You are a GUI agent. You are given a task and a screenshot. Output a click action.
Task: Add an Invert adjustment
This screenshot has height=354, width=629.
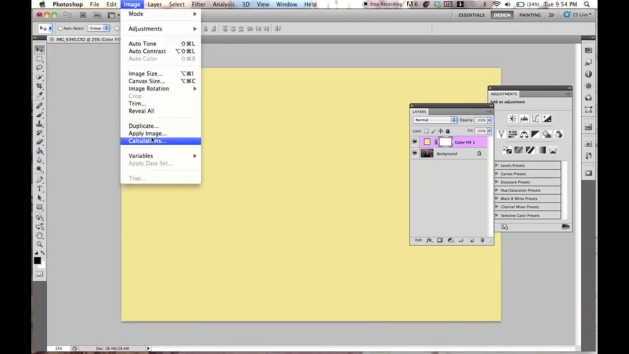(x=507, y=150)
